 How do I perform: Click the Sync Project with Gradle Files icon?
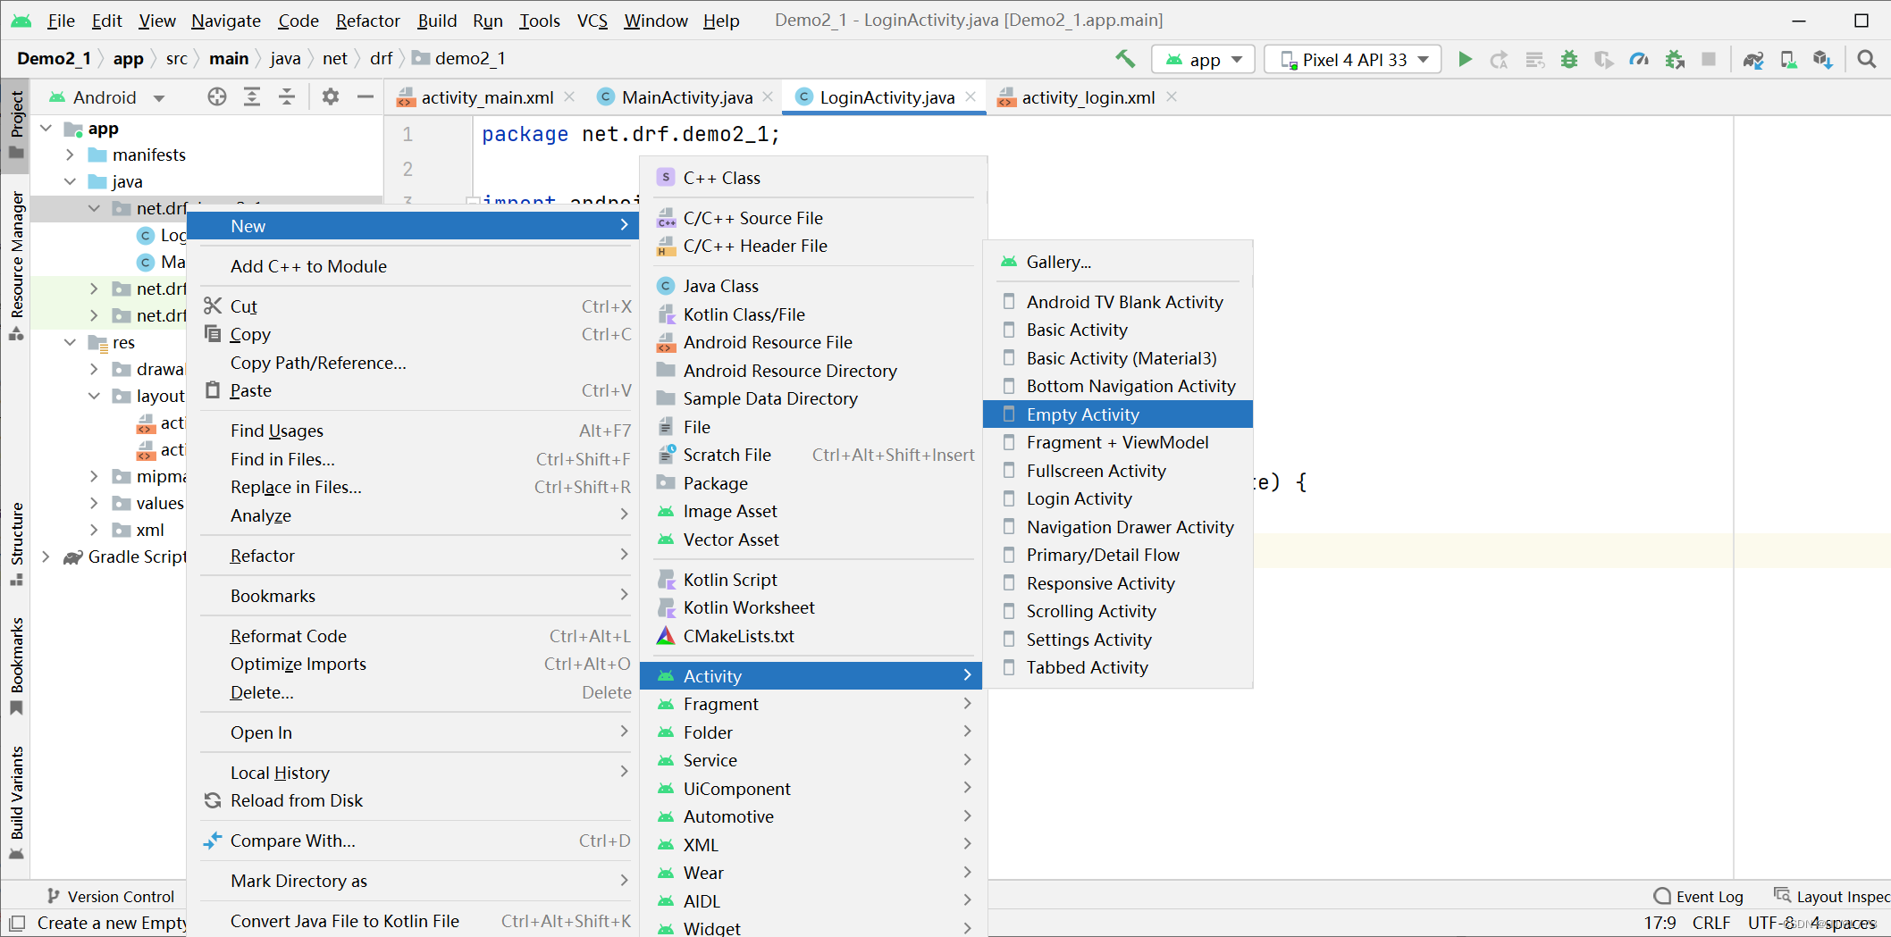[x=1753, y=59]
